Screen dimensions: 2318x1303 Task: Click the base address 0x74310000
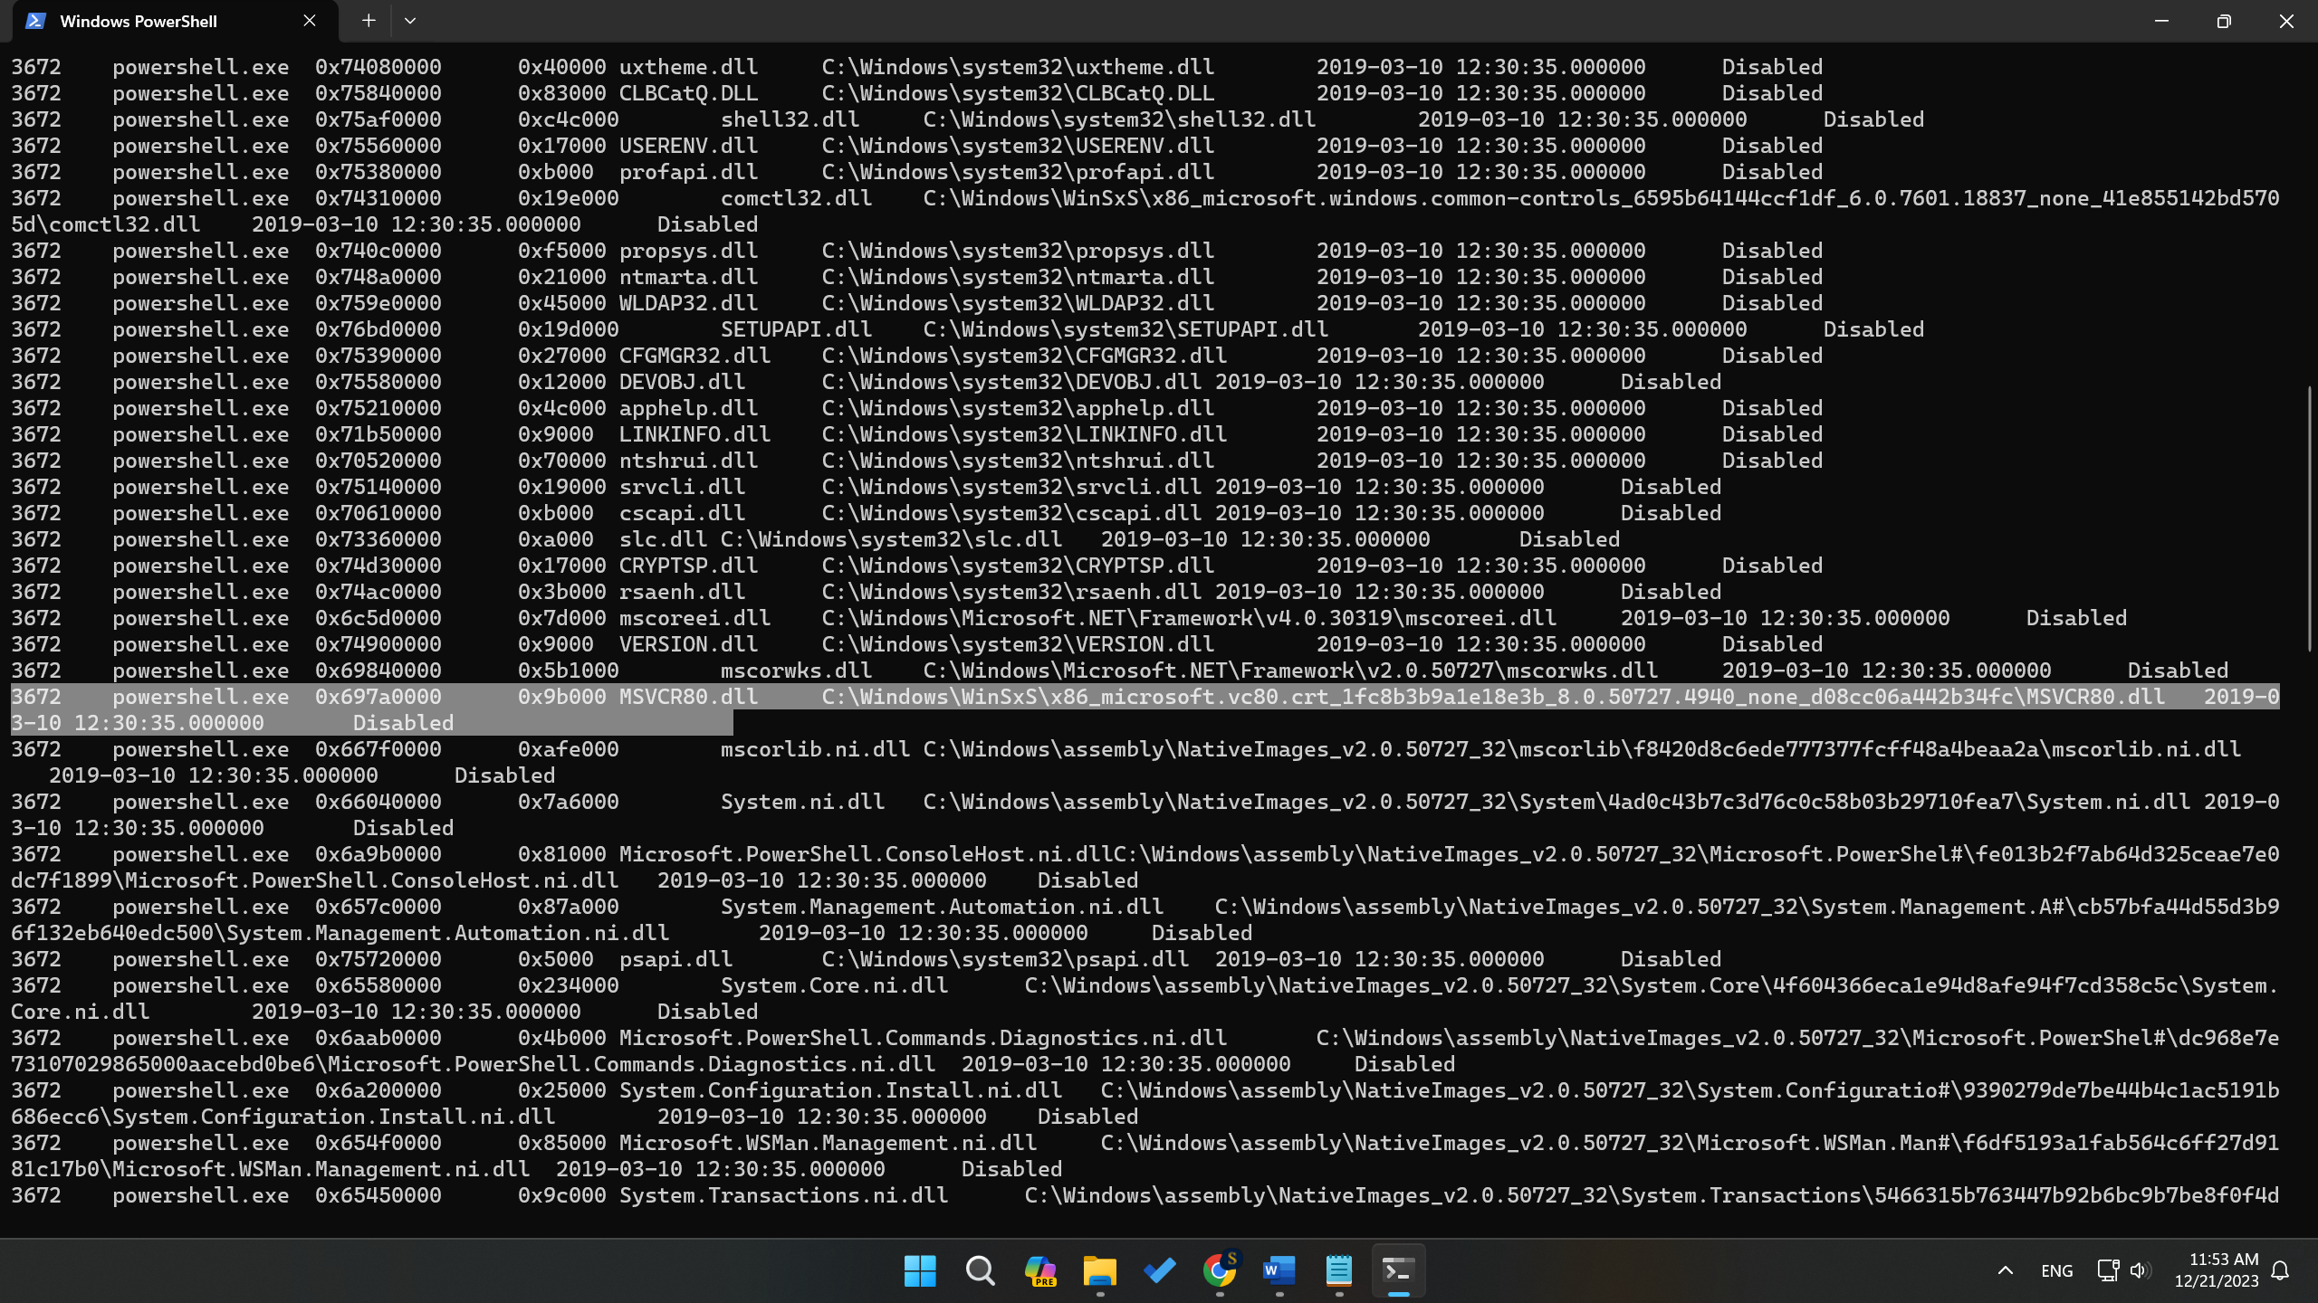pos(378,198)
